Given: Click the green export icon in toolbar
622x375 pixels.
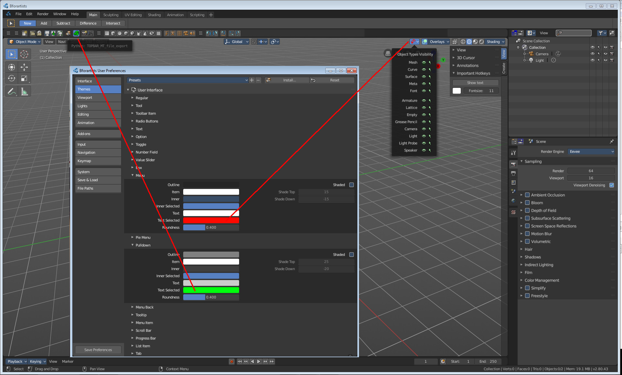Looking at the screenshot, I should pos(76,33).
